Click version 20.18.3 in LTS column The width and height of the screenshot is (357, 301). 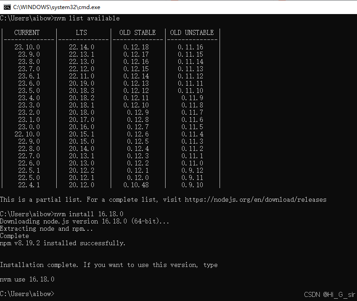[x=82, y=91]
